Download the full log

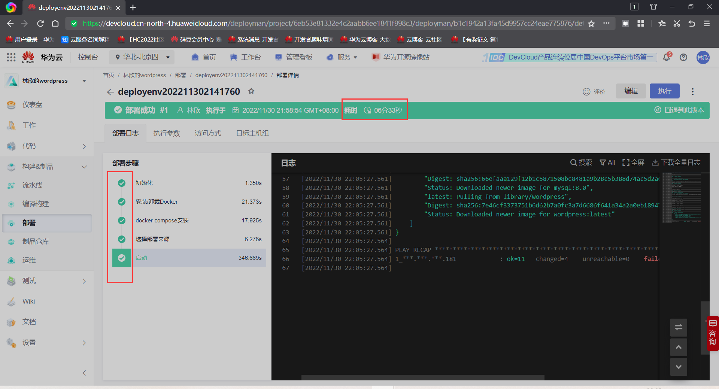676,162
